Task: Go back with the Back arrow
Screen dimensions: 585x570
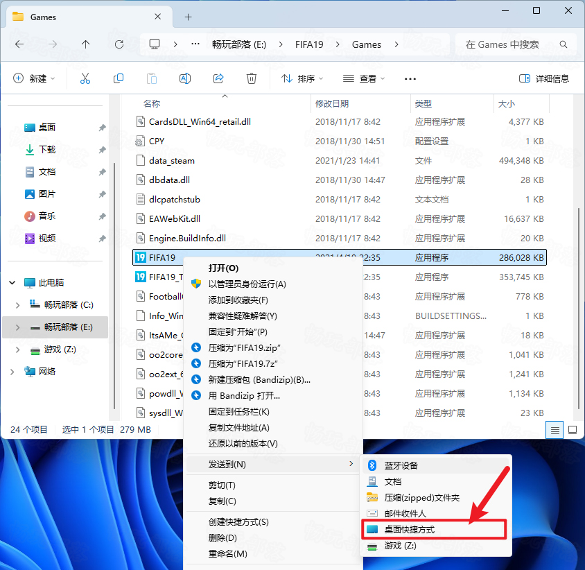Action: [19, 44]
